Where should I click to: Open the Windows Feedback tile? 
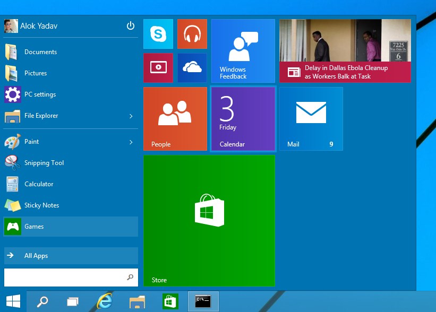click(243, 51)
